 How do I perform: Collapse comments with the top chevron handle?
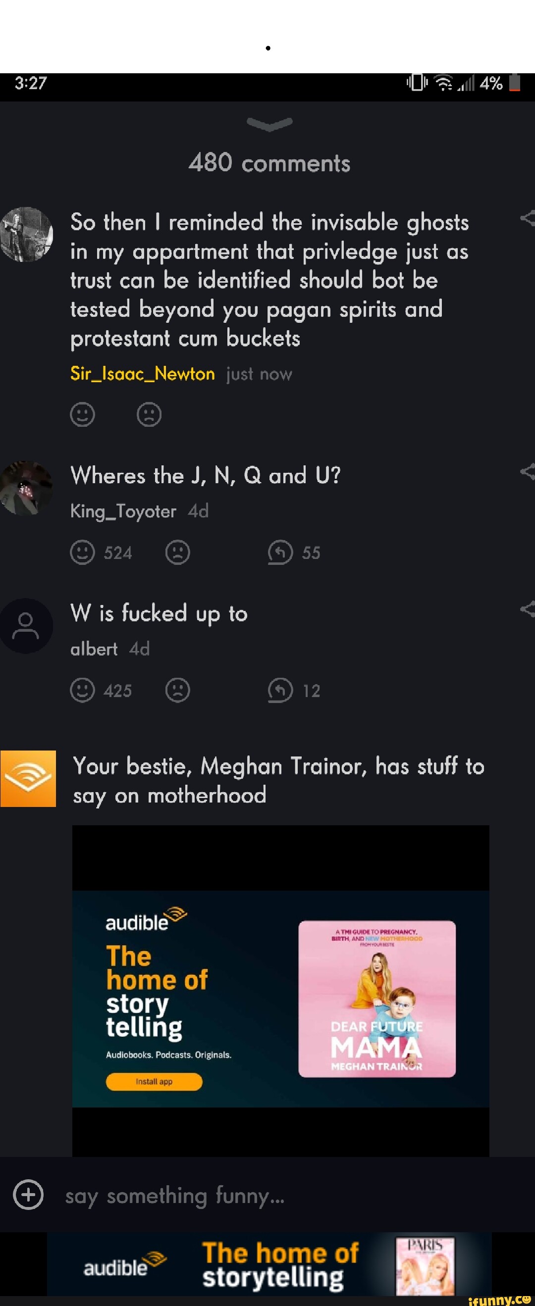(269, 124)
